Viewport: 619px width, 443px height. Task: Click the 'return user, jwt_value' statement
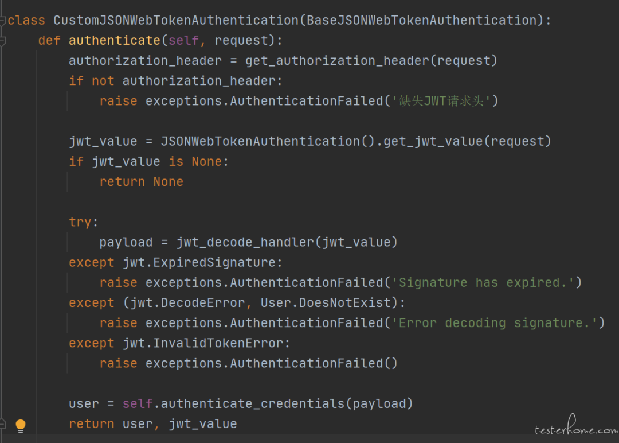tap(153, 423)
